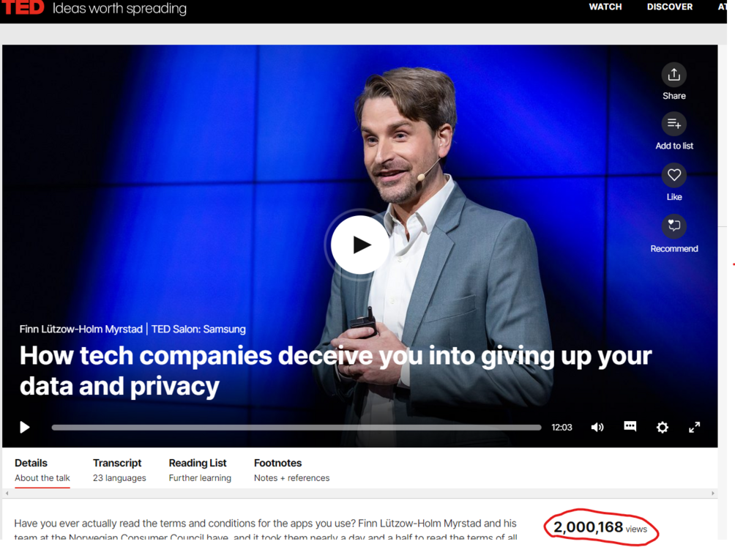Add this talk to a list
Image resolution: width=735 pixels, height=547 pixels.
(674, 124)
